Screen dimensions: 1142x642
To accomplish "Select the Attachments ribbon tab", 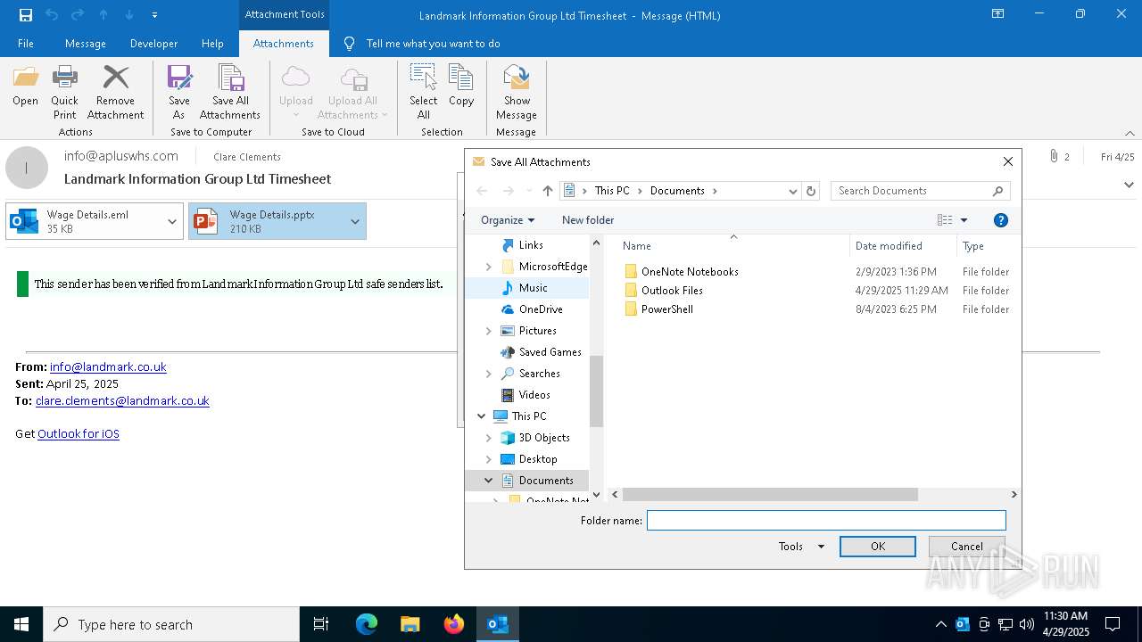I will click(x=284, y=44).
